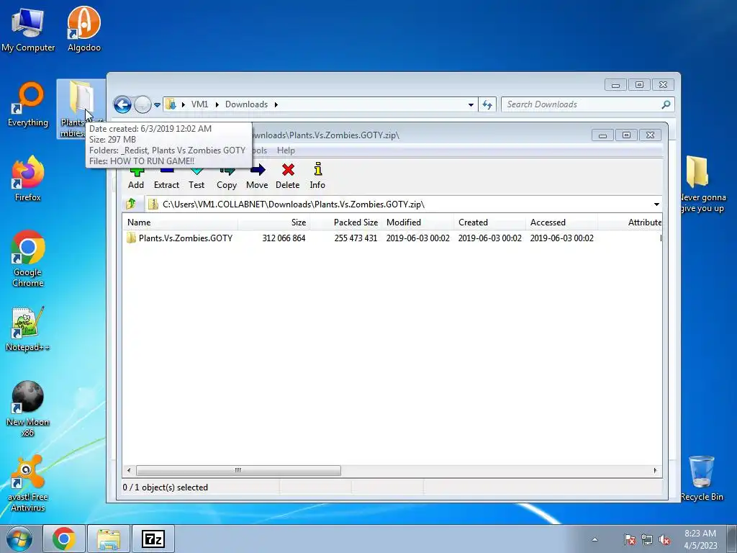The height and width of the screenshot is (553, 737).
Task: Click the 7-Zip archive path field
Action: tap(403, 204)
